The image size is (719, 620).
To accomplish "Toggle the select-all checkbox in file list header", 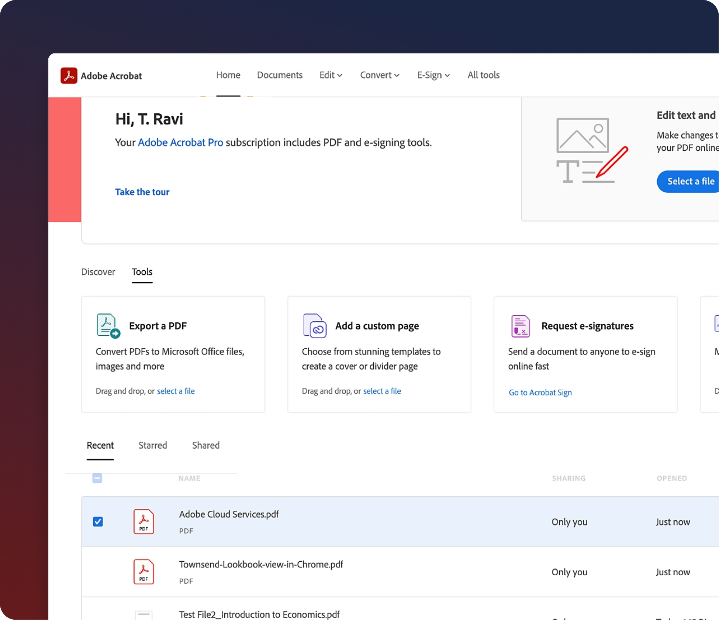I will point(97,478).
